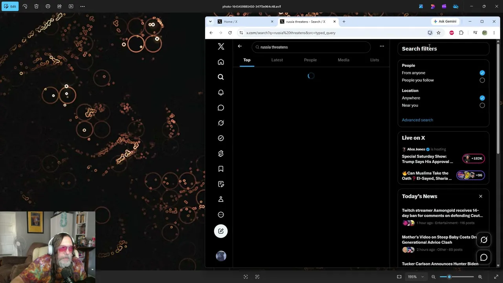Go back in Chrome browser
503x283 pixels.
[x=211, y=33]
